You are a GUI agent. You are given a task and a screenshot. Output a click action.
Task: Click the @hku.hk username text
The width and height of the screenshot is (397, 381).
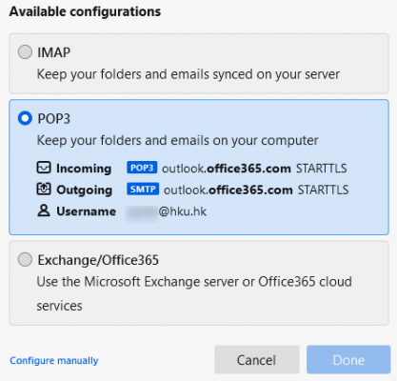pos(183,211)
